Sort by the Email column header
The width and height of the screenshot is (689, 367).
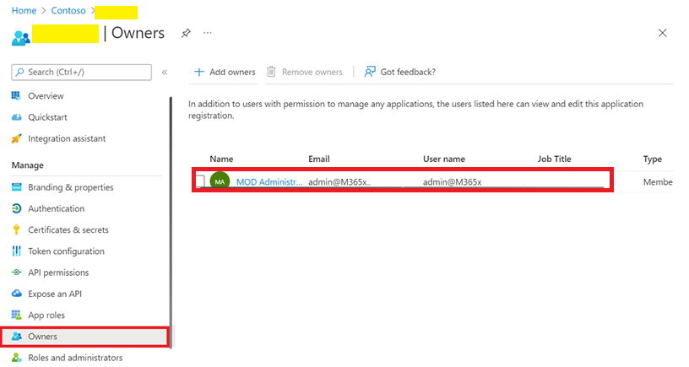pos(318,159)
